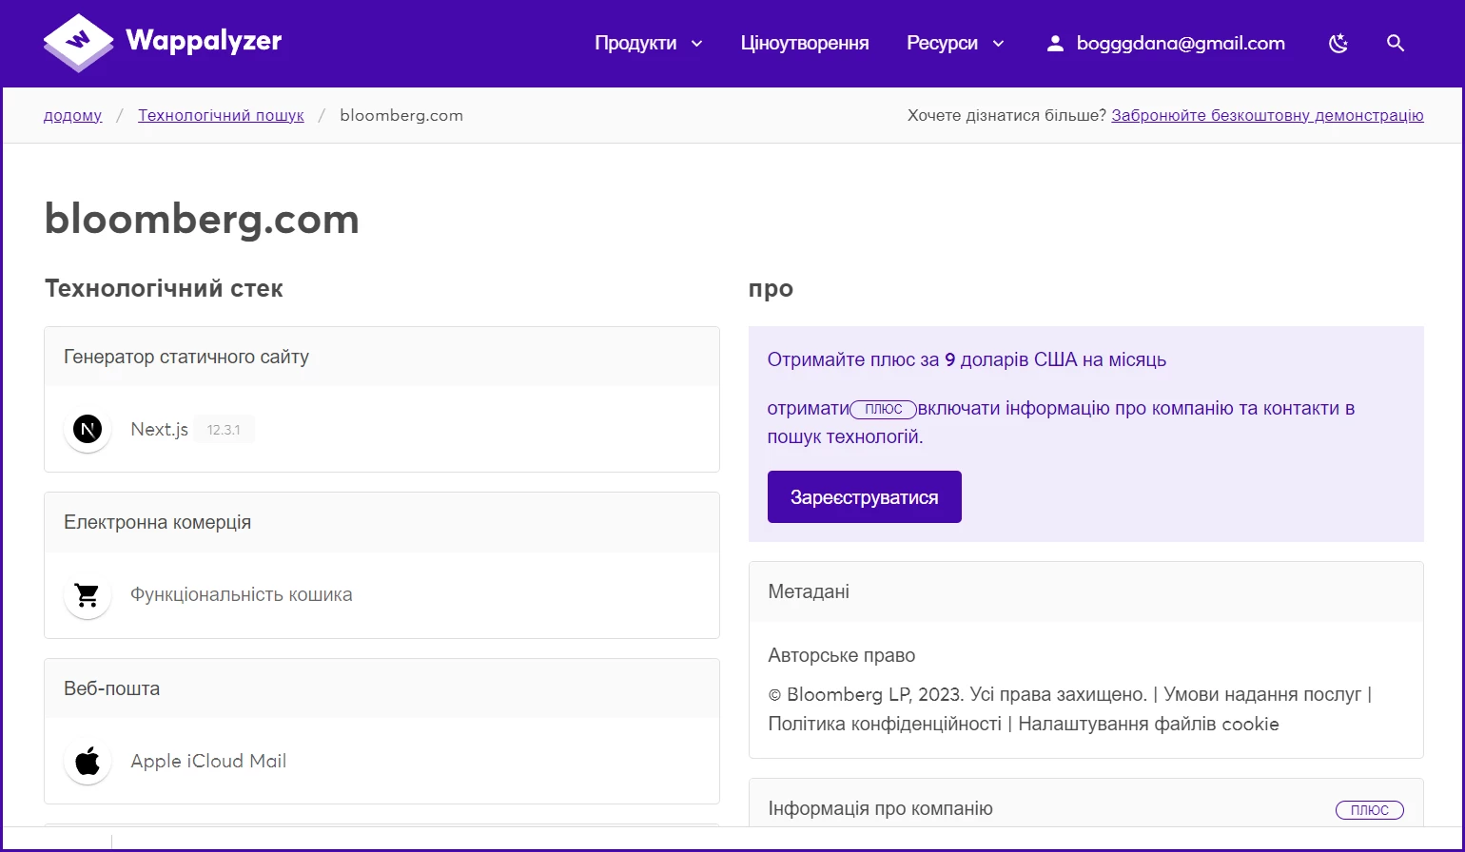
Task: Click the Генератор статичного сайту heading
Action: (186, 357)
